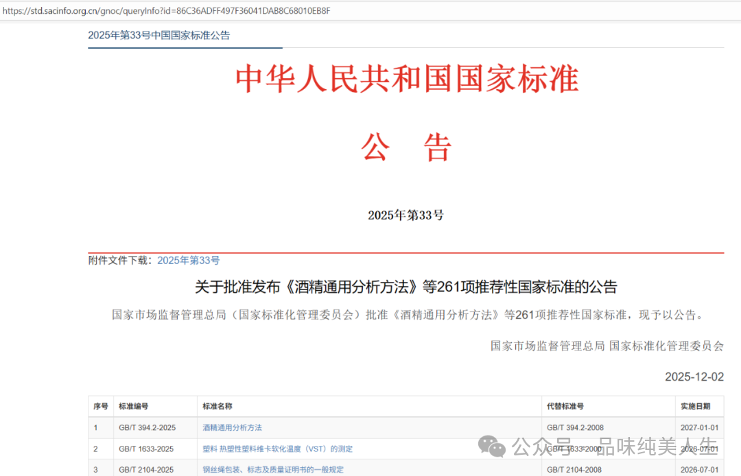Select the 2025年第33号中国国家标准公告 tab heading
741x476 pixels.
158,36
